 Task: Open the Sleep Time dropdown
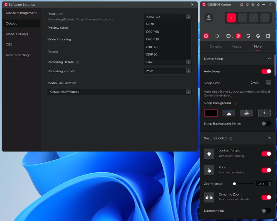[260, 83]
